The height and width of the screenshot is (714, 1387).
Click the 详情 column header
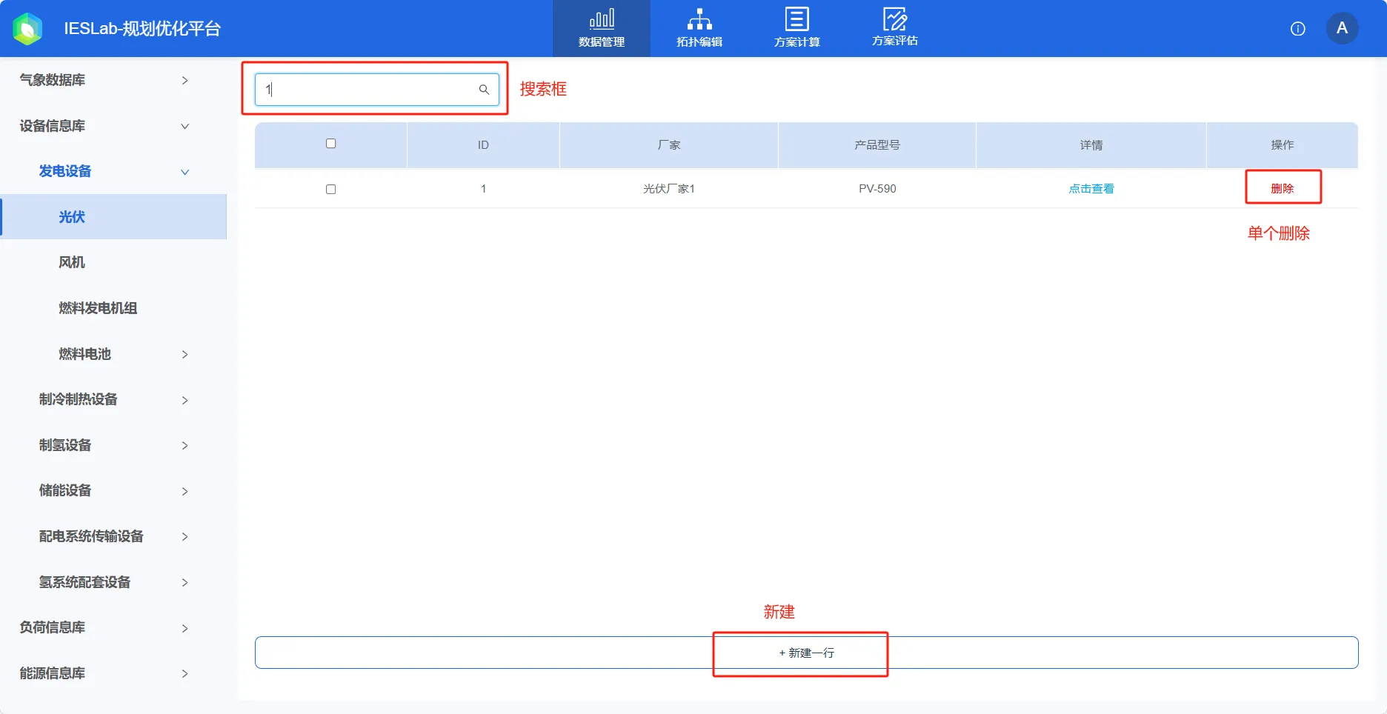tap(1091, 145)
